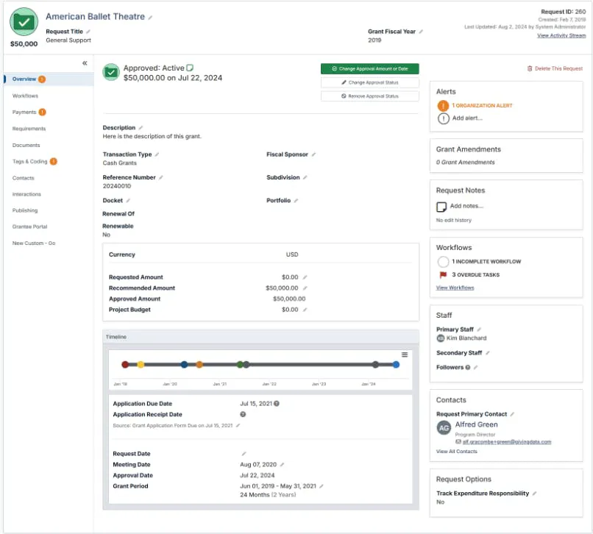Edit the Description field pencil
This screenshot has width=593, height=534.
tap(141, 128)
